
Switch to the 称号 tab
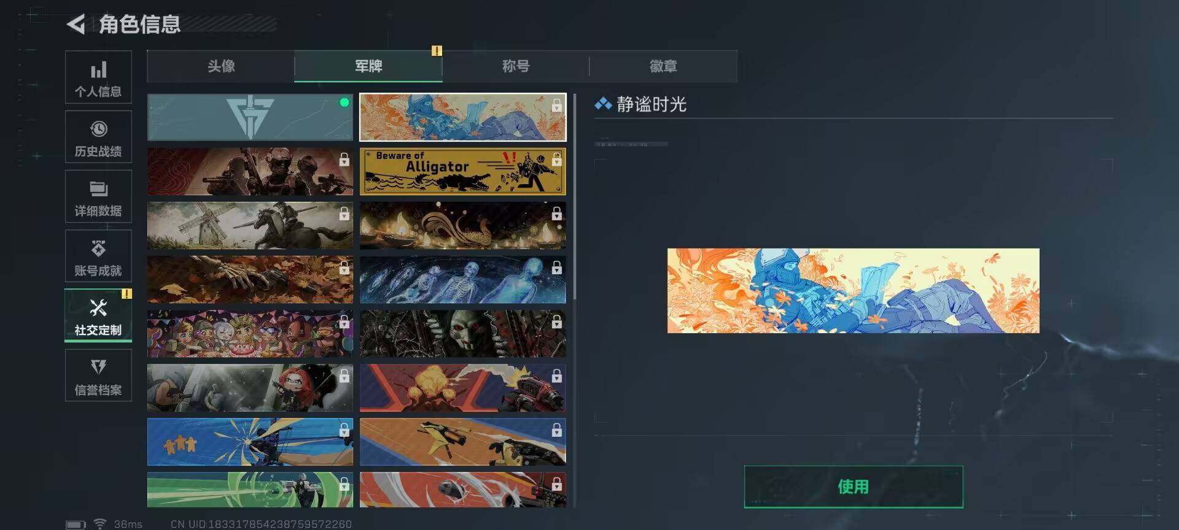tap(516, 66)
